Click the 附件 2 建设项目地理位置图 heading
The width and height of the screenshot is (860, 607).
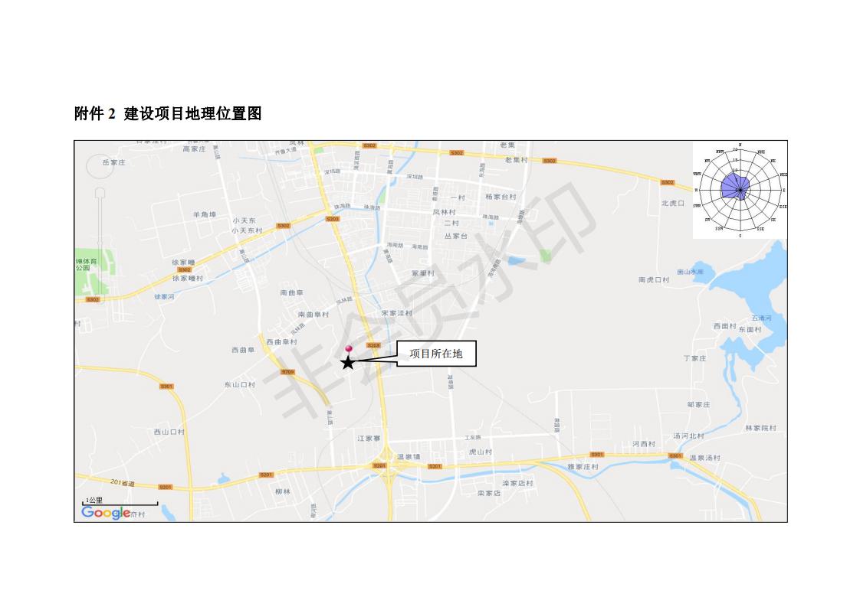pos(168,113)
